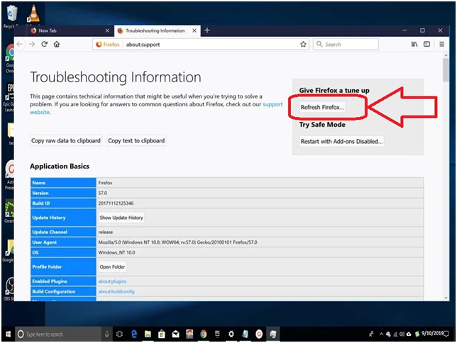The height and width of the screenshot is (343, 457).
Task: Show sidebars using the toolbar icon
Action: [x=426, y=44]
